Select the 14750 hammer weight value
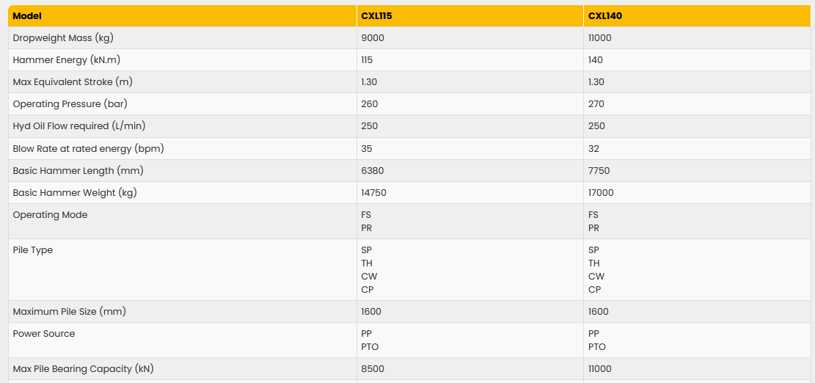This screenshot has width=815, height=383. [374, 192]
